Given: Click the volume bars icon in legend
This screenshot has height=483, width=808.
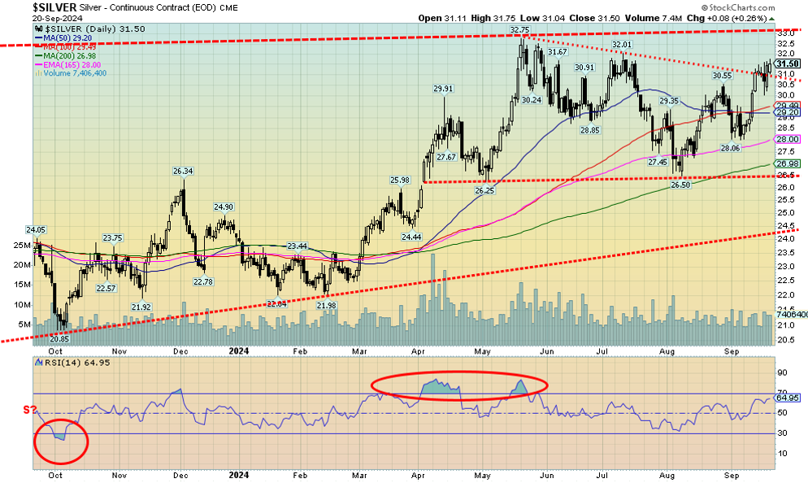Looking at the screenshot, I should (37, 73).
